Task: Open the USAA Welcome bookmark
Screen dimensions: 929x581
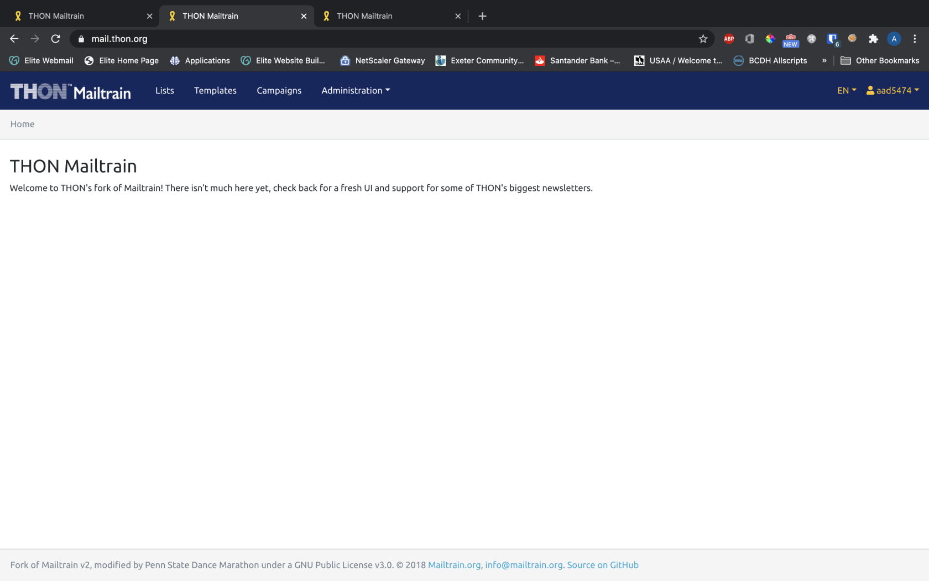Action: click(678, 60)
